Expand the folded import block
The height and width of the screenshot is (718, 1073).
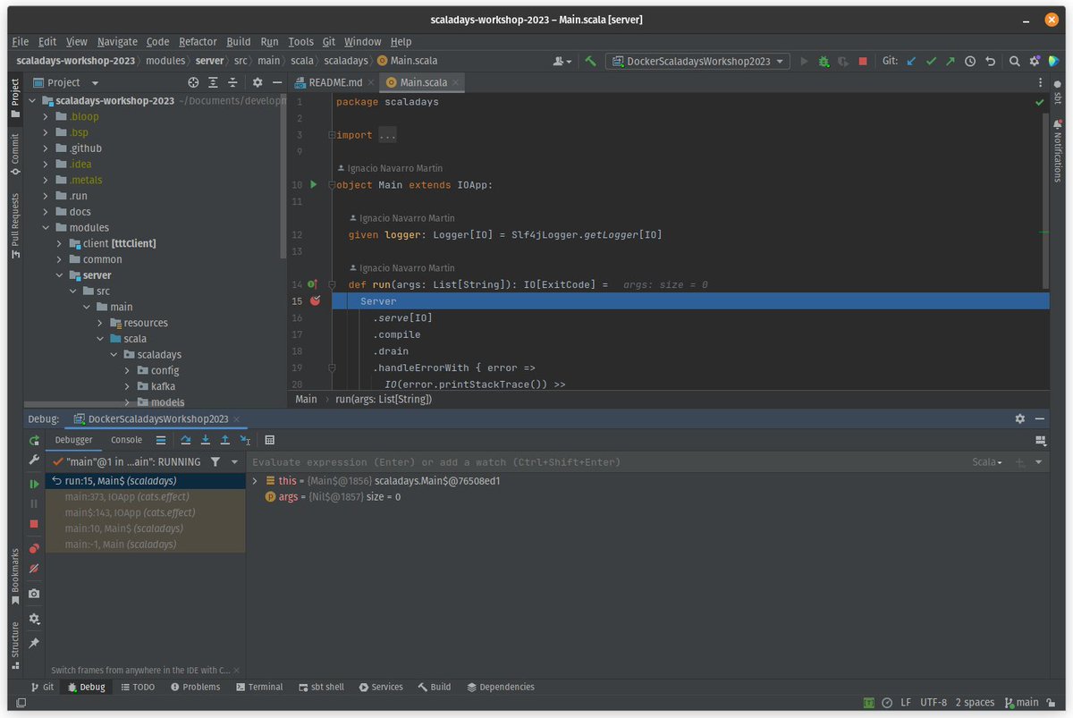tap(332, 135)
